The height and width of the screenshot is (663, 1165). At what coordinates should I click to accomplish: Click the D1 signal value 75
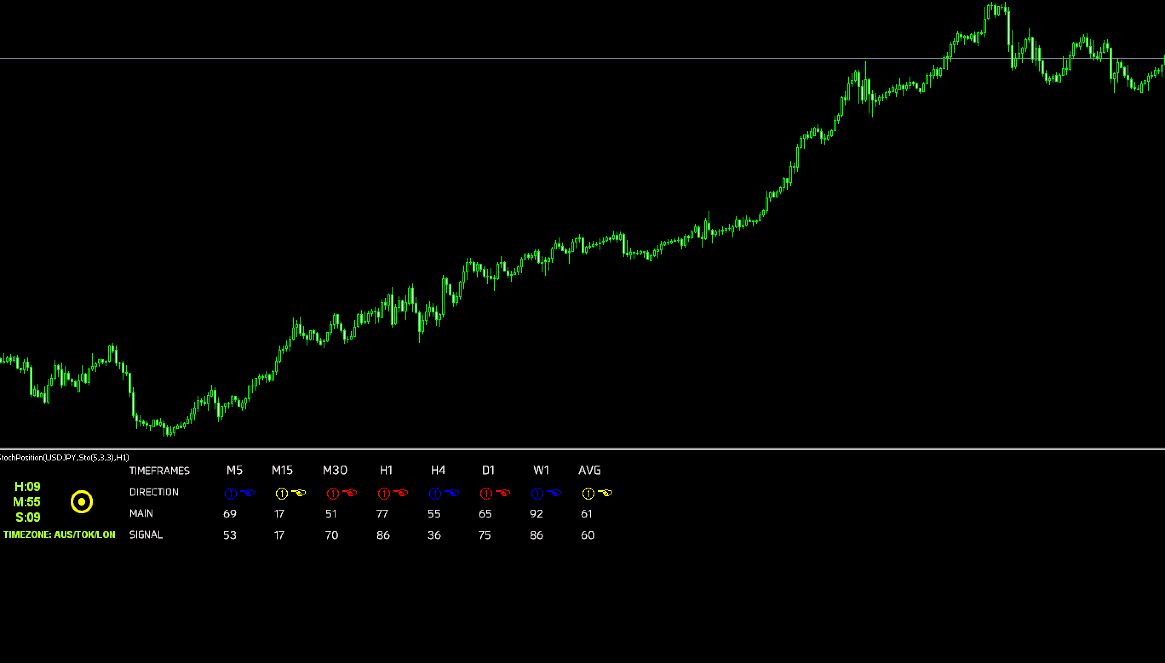click(x=485, y=535)
